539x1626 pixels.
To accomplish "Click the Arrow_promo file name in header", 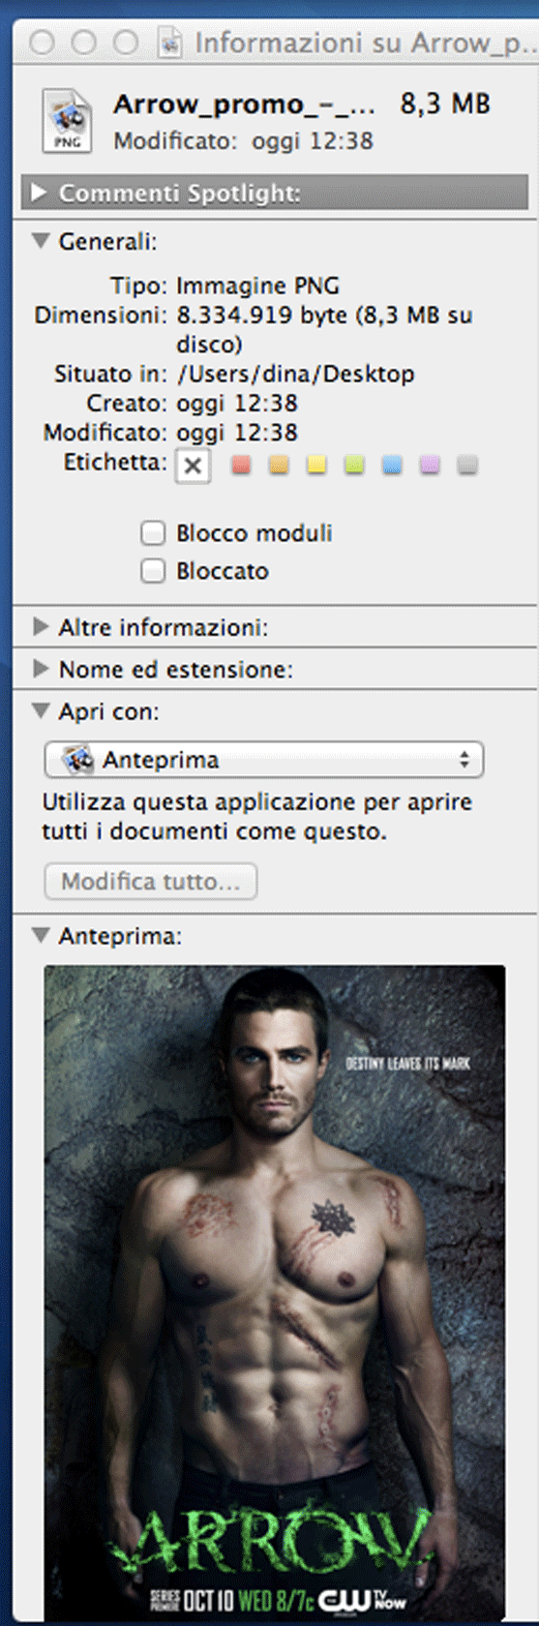I will pyautogui.click(x=244, y=105).
